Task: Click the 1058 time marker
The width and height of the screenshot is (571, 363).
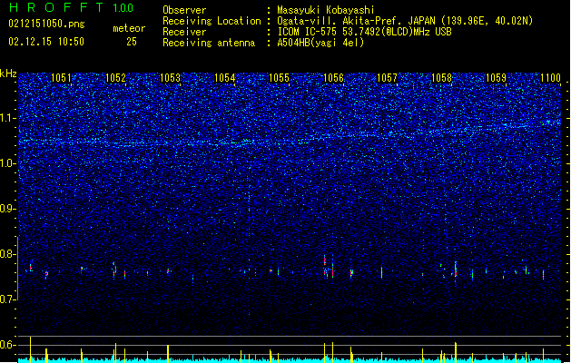Action: [x=441, y=78]
